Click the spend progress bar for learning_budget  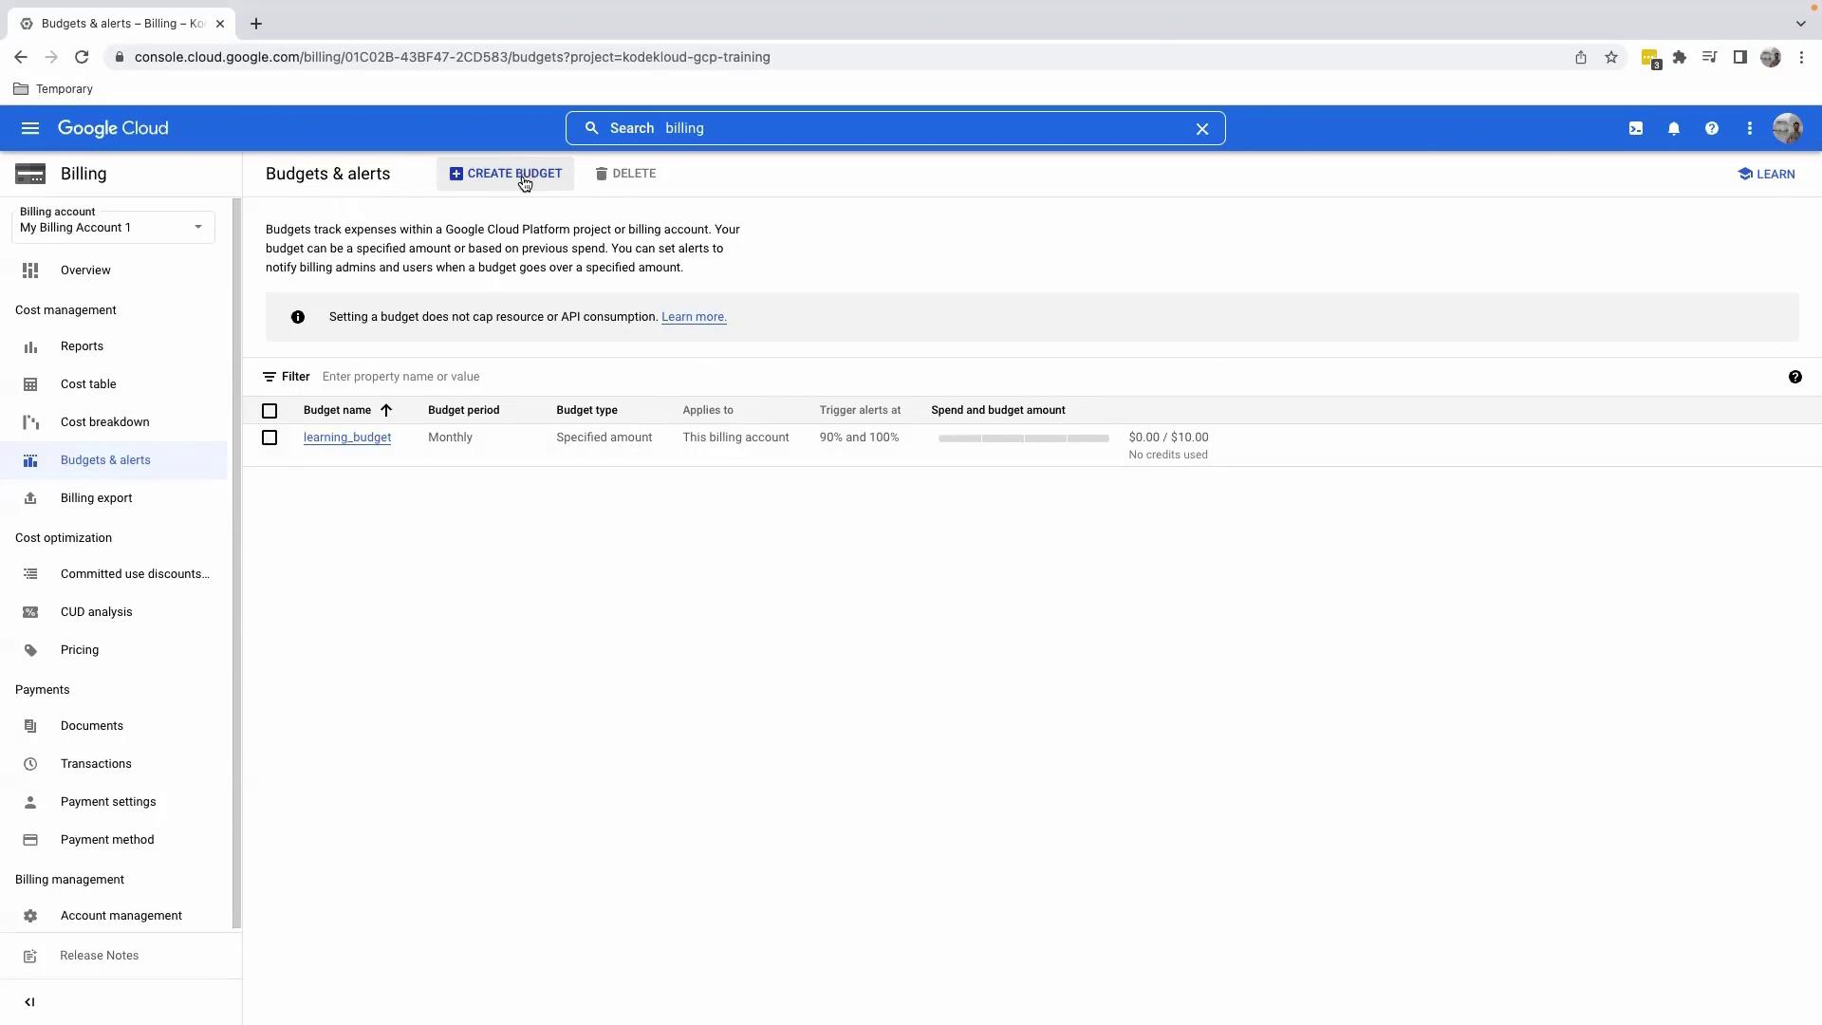tap(1023, 438)
